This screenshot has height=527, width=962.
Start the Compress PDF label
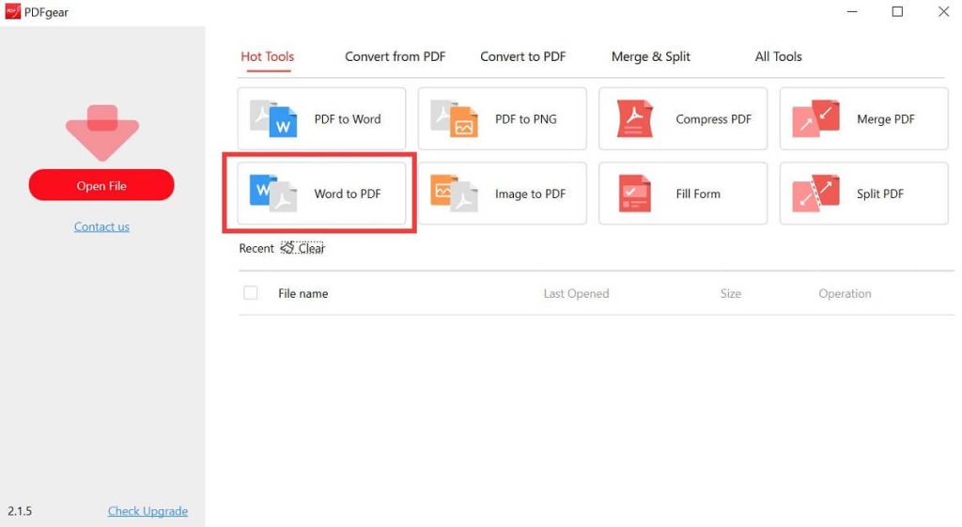click(714, 119)
